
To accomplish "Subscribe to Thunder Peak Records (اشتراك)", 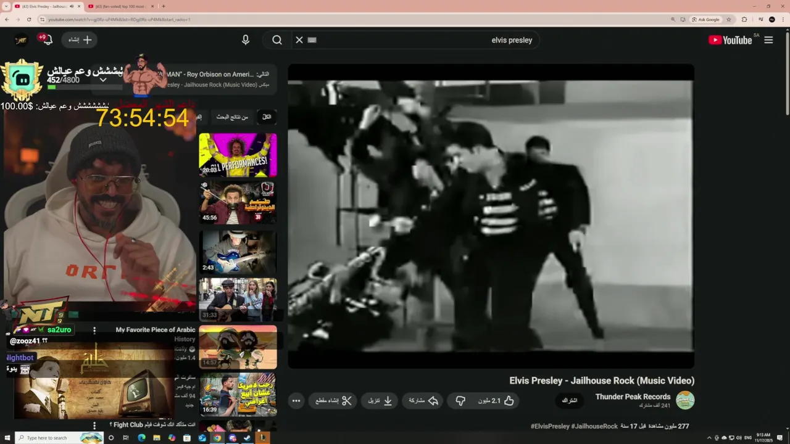I will pos(569,401).
